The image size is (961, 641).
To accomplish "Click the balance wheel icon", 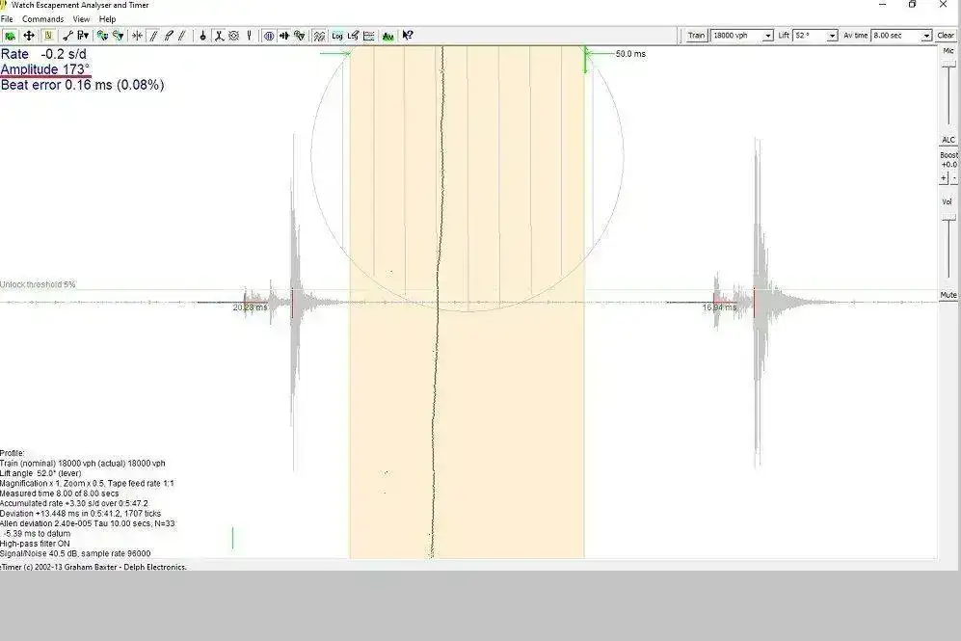I will [x=234, y=36].
